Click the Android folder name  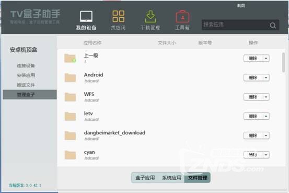(x=94, y=75)
